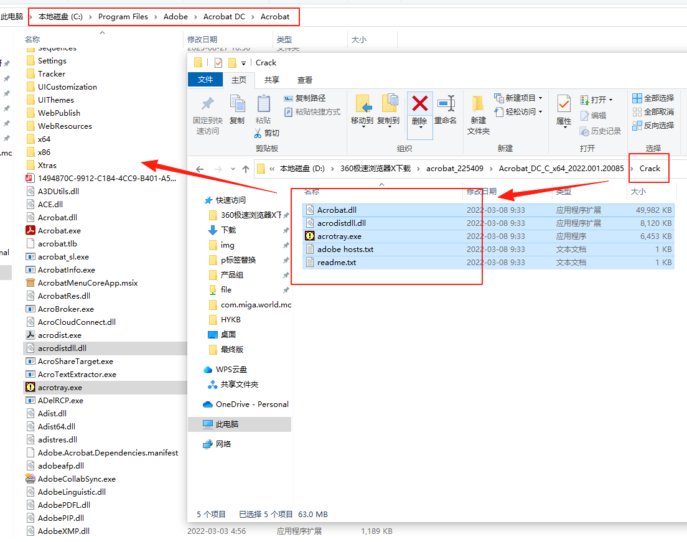Click Select all (全部选择)
This screenshot has height=542, width=687.
[x=653, y=98]
